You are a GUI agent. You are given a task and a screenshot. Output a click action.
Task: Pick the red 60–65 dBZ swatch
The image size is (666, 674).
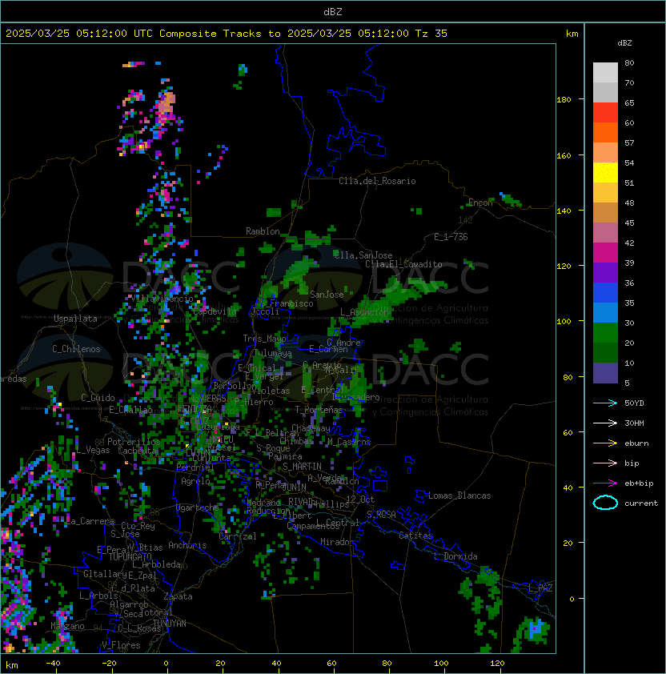click(x=605, y=113)
